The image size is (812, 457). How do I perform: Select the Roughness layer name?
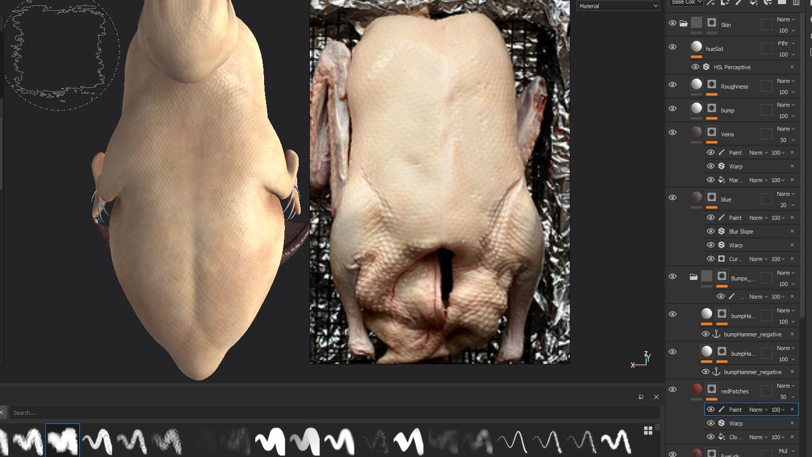coord(734,87)
